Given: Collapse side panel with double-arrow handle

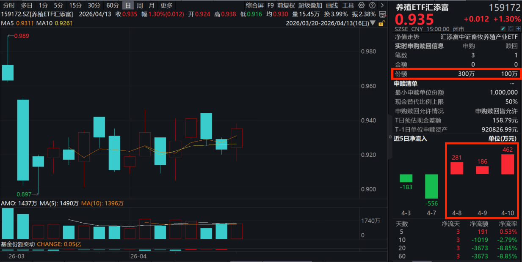Looking at the screenshot, I should pyautogui.click(x=390, y=137).
